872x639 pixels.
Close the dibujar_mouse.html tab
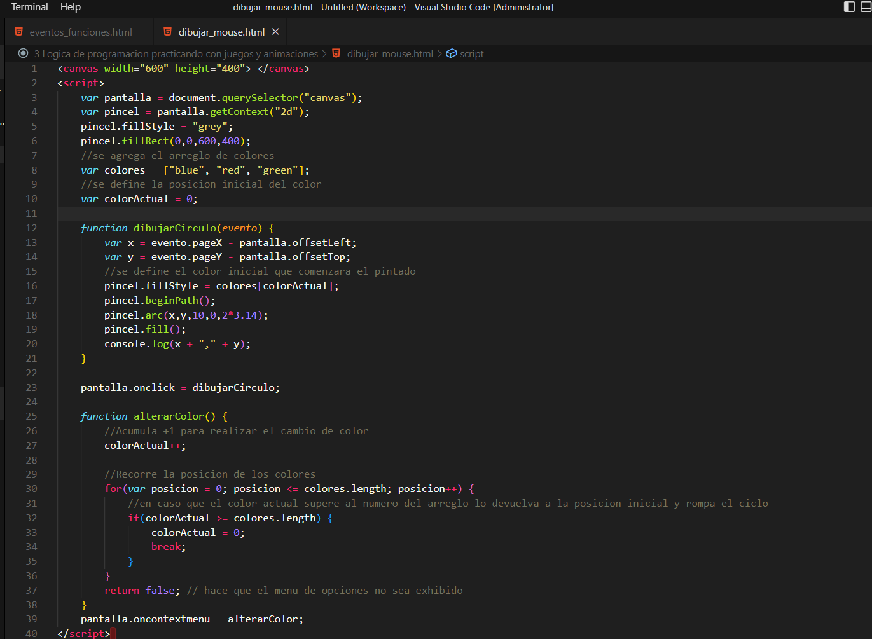click(x=275, y=32)
